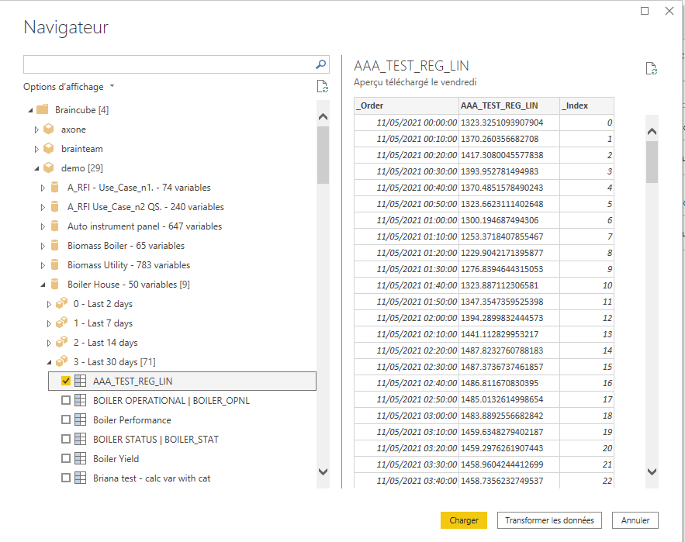Image resolution: width=685 pixels, height=542 pixels.
Task: Select the AAA_TEST_REG_LIN column header
Action: tap(509, 105)
